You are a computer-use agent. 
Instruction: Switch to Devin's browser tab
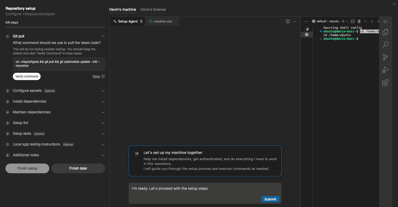(x=153, y=9)
